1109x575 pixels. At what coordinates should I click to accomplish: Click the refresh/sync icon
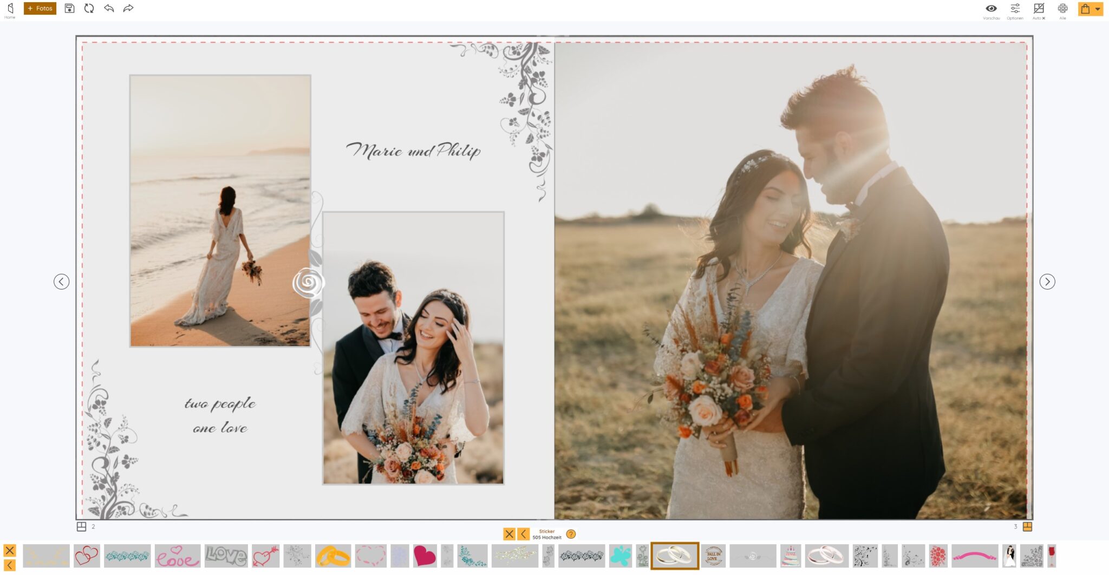89,9
